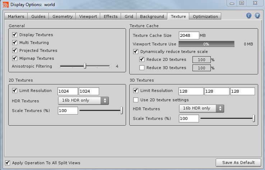The width and height of the screenshot is (265, 170).
Task: Click the second 1024 resolution field
Action: (x=89, y=91)
